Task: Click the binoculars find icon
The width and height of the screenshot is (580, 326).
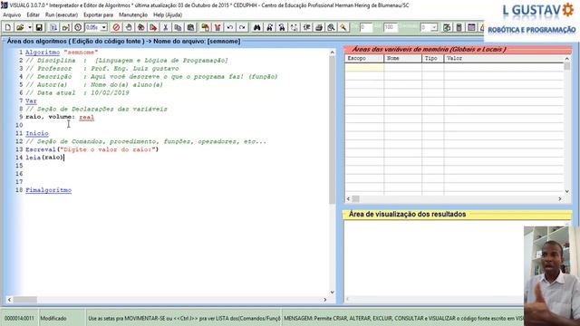Action: 256,27
